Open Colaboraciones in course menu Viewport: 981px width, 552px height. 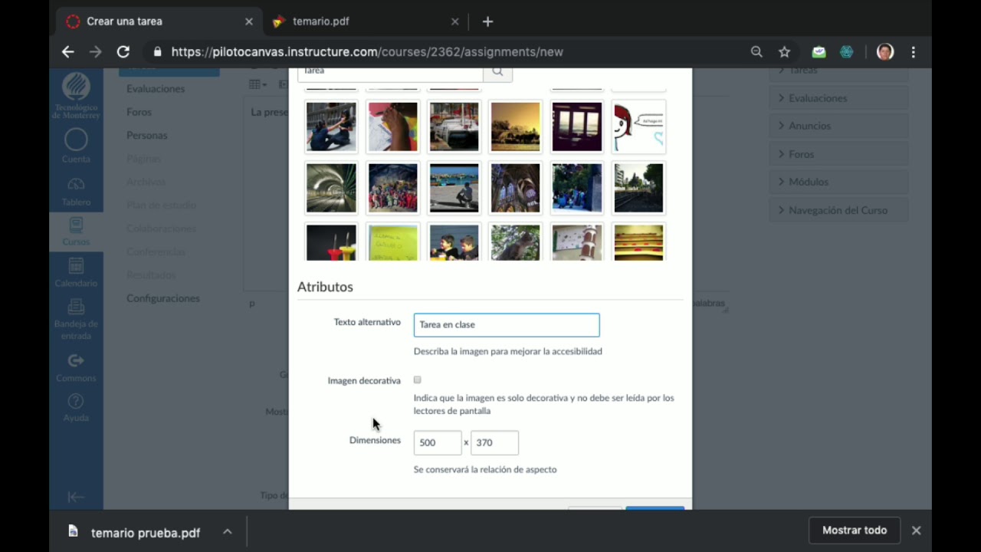161,228
